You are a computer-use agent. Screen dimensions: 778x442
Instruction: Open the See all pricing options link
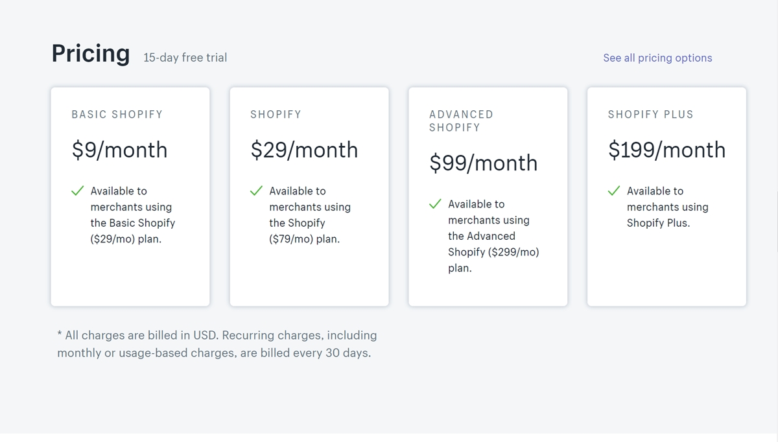(657, 58)
